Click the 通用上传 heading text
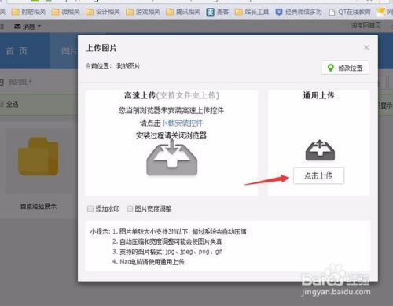 click(x=318, y=95)
